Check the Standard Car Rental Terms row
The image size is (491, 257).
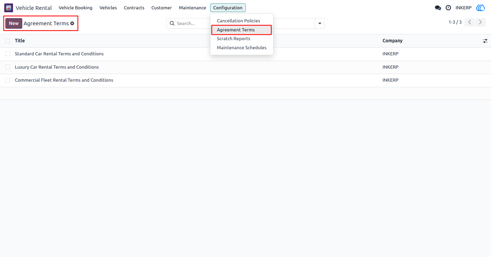click(8, 54)
